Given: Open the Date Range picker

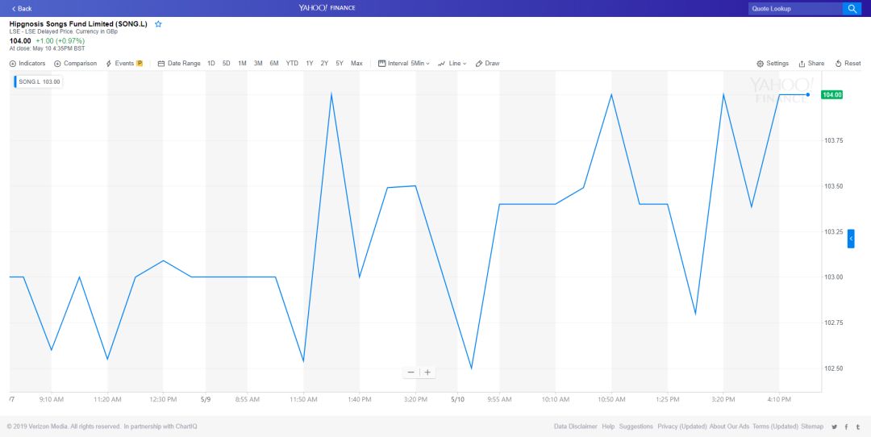Looking at the screenshot, I should (179, 64).
